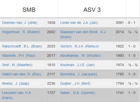This screenshot has width=140, height=102.
Task: Open Gerlich, R.J.H. (Remco) profile link
Action: [79, 46]
